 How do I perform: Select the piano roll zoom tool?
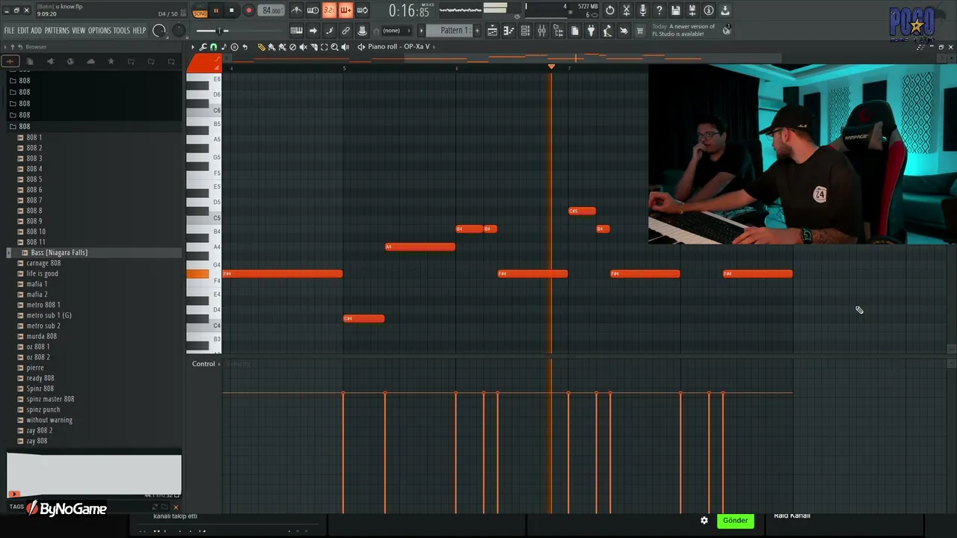335,47
